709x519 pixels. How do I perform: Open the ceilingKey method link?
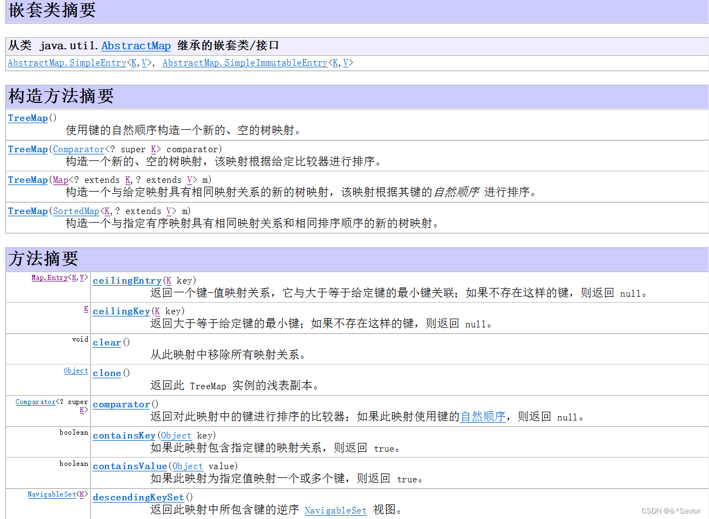pyautogui.click(x=121, y=311)
